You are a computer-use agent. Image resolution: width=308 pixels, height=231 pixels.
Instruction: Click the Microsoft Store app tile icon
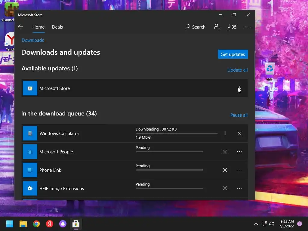coord(30,88)
